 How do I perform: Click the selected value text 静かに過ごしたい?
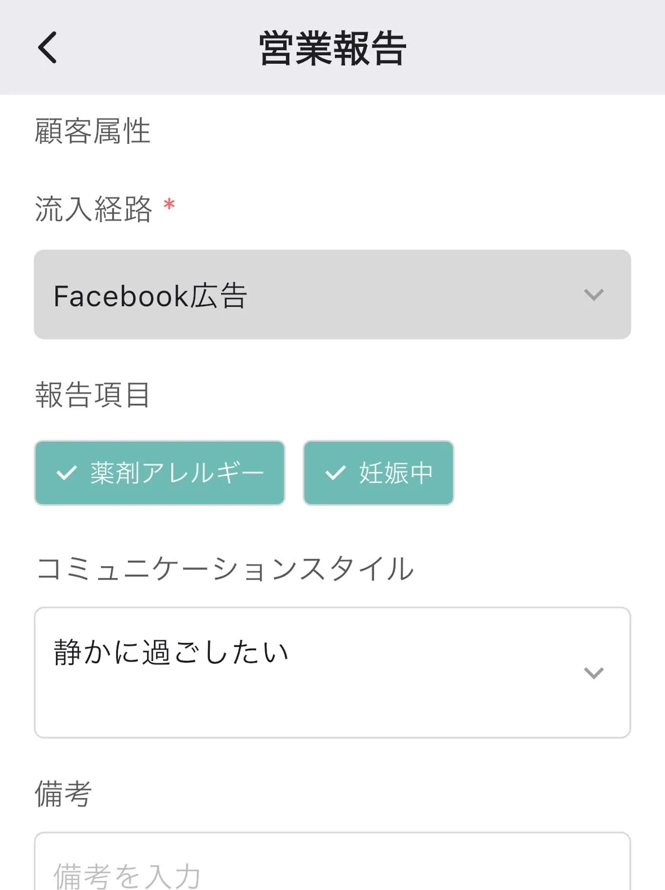tap(171, 652)
